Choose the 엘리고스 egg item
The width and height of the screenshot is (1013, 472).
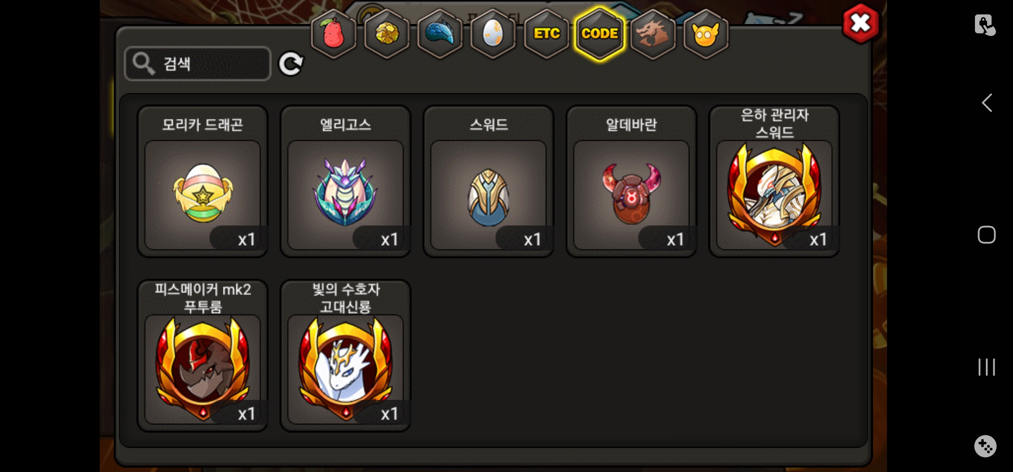coord(346,181)
